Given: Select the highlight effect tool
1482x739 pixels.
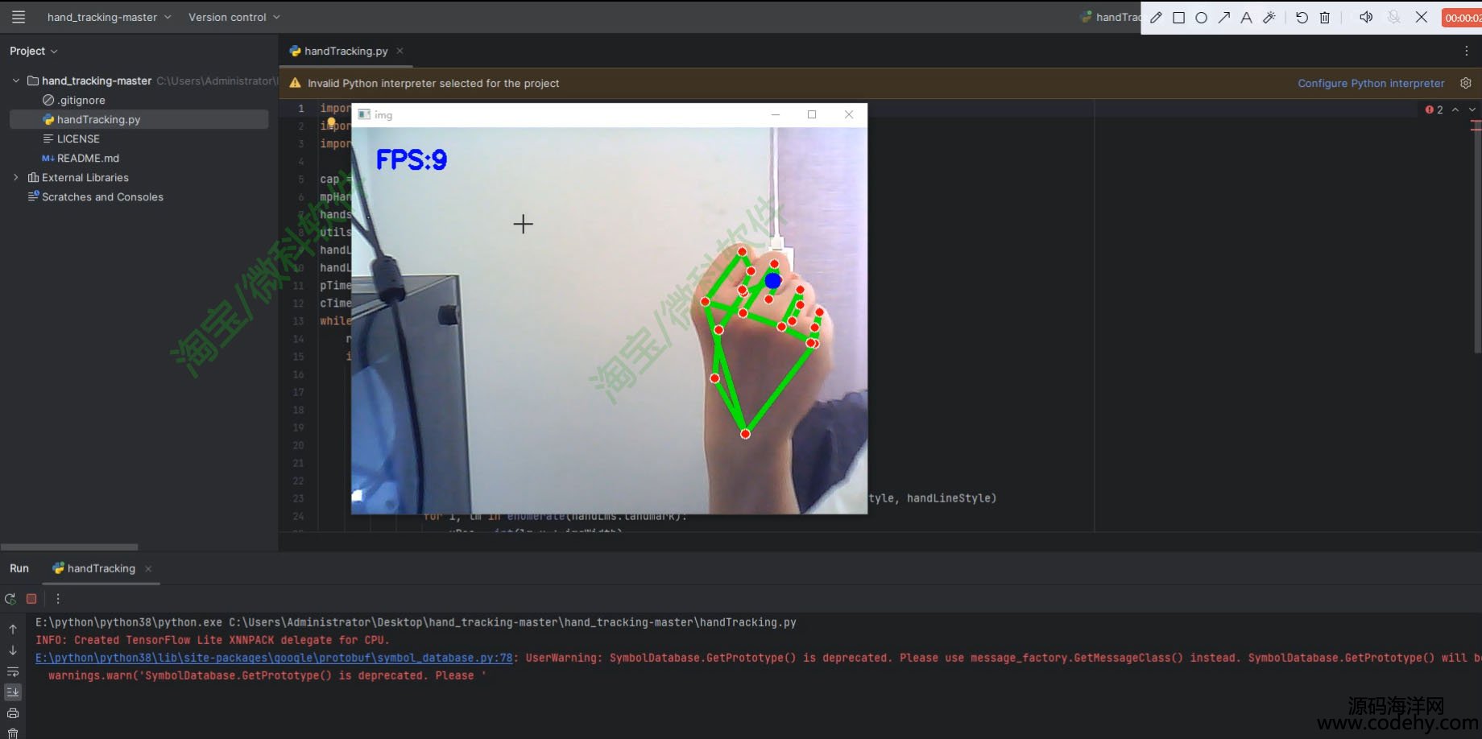Looking at the screenshot, I should click(1269, 17).
